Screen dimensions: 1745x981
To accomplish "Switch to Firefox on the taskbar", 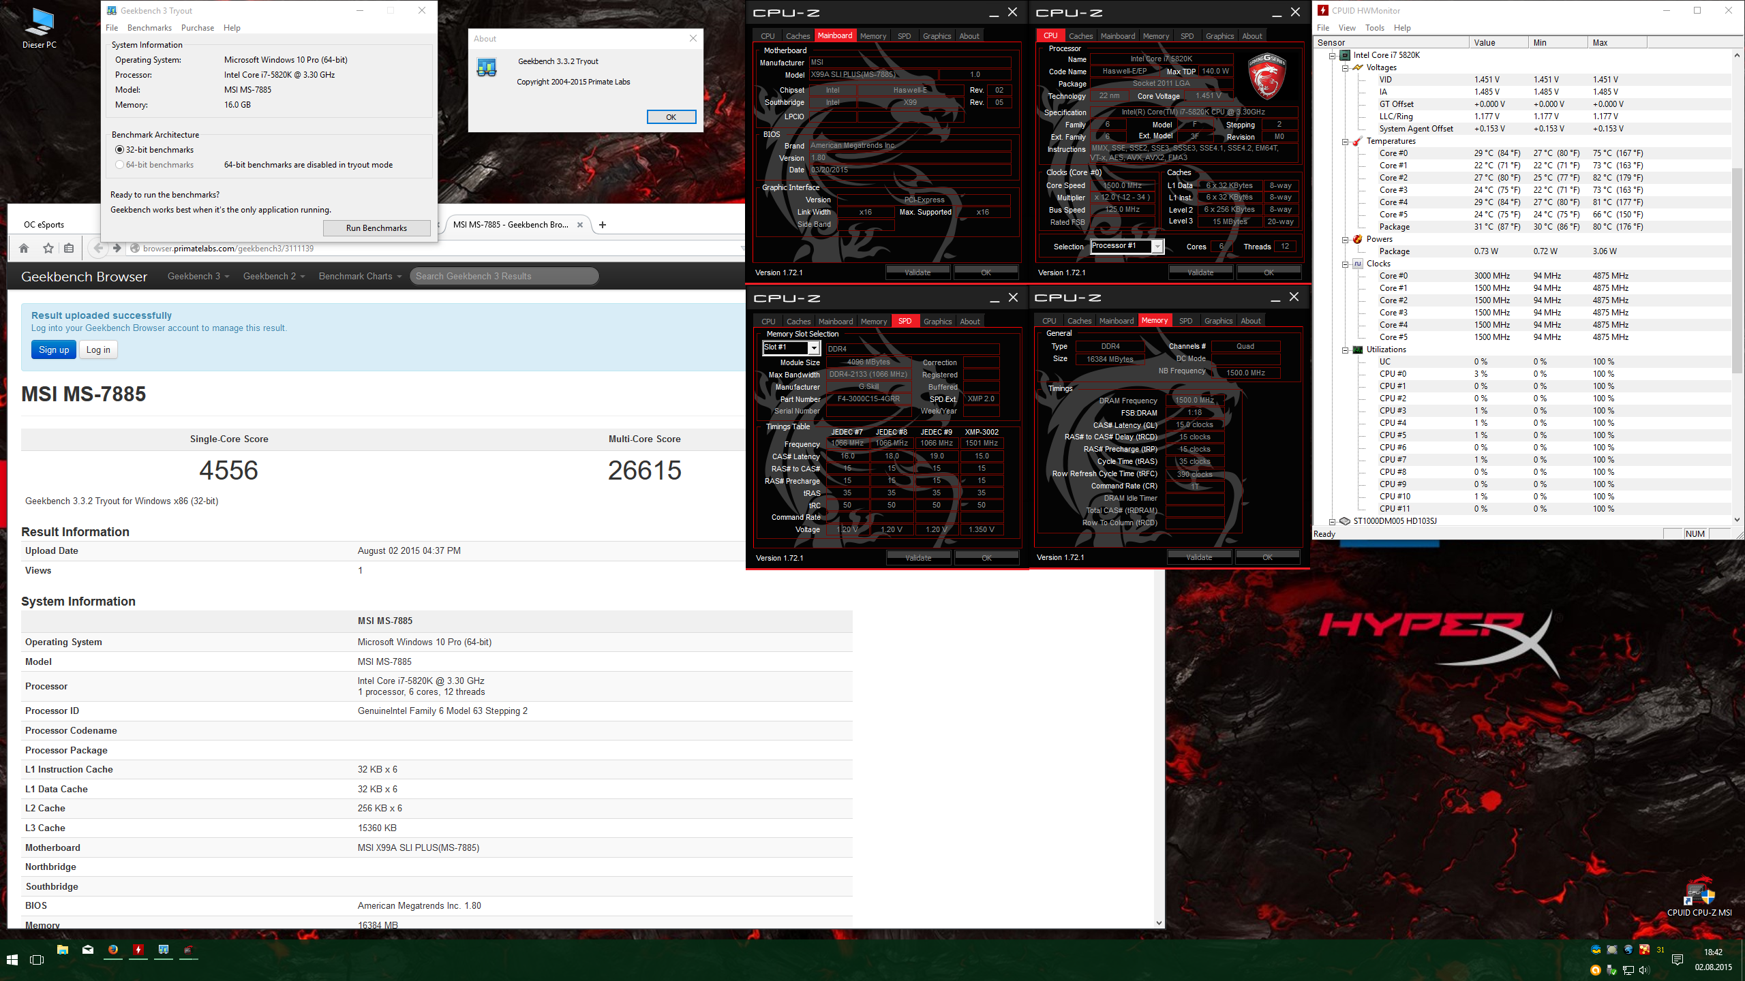I will coord(113,950).
